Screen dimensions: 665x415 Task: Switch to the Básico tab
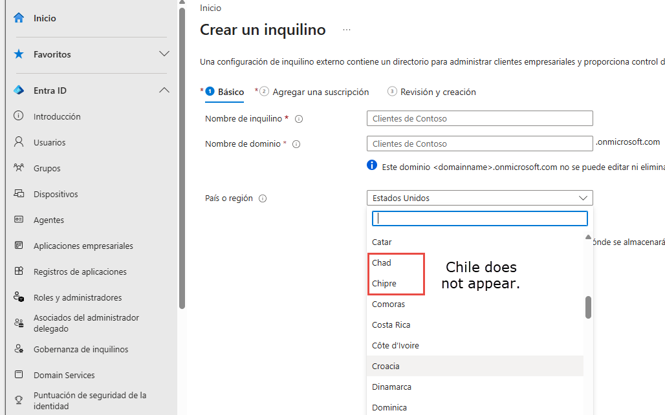coord(224,92)
